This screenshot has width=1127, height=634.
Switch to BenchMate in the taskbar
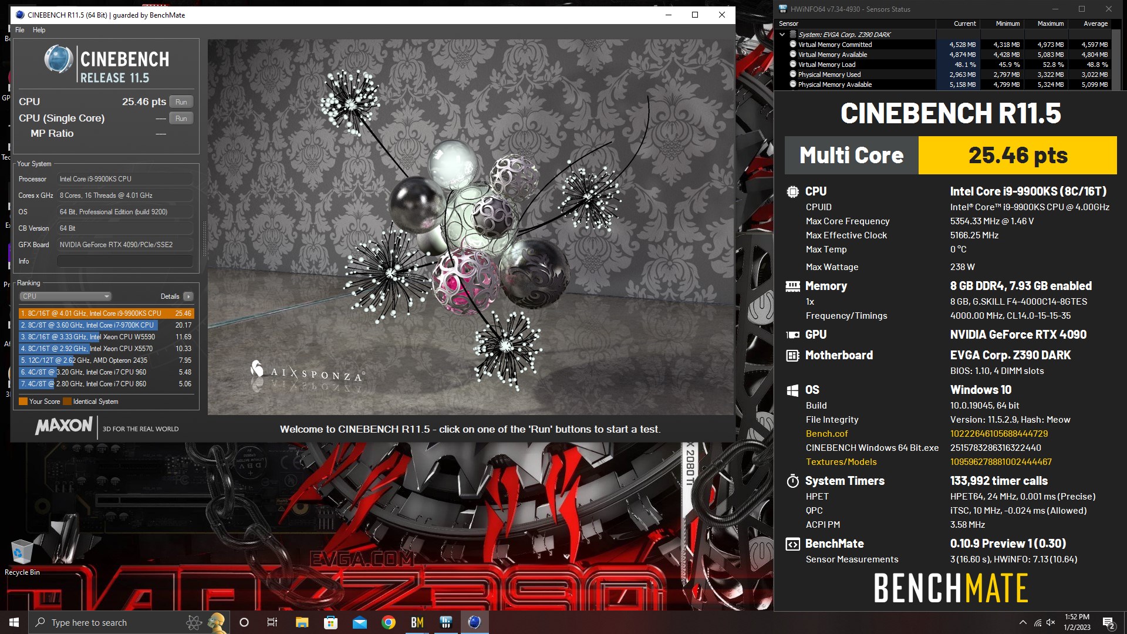[x=417, y=622]
